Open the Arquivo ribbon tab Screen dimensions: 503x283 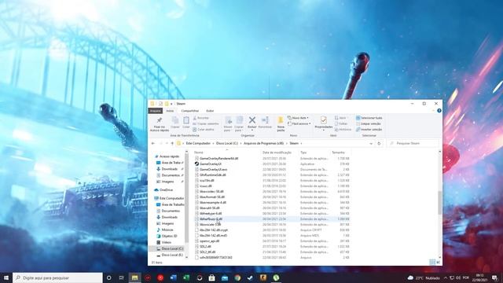tap(156, 111)
